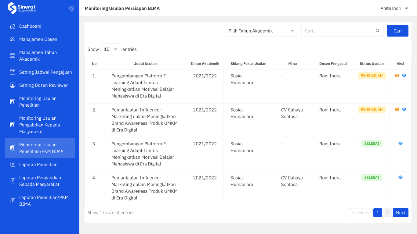The image size is (417, 234).
Task: Click the PENGAJUAN badge in row 1
Action: click(372, 76)
